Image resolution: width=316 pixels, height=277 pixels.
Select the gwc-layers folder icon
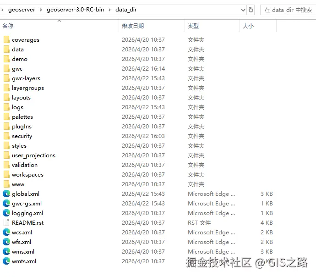pyautogui.click(x=6, y=78)
